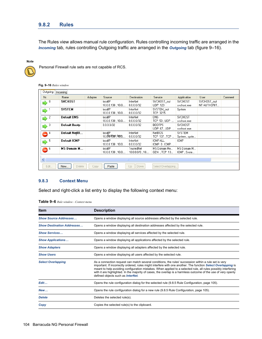Click the left scroll arrow of rules list
This screenshot has height=339, width=262.
tap(43, 160)
